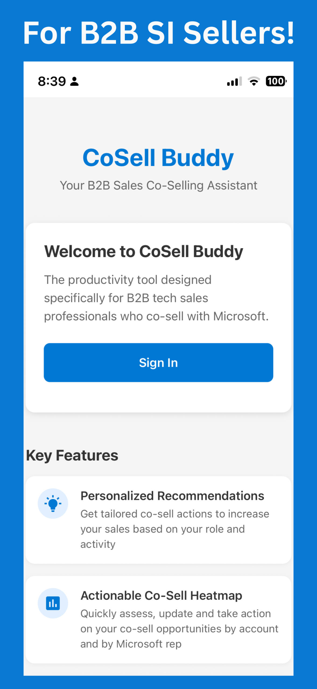Click the tailored co-sell actions description
This screenshot has width=317, height=689.
click(x=175, y=529)
